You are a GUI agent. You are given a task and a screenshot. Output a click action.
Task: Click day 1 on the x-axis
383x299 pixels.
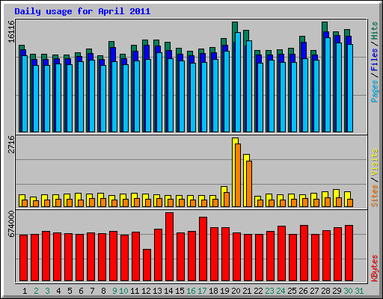(x=25, y=291)
